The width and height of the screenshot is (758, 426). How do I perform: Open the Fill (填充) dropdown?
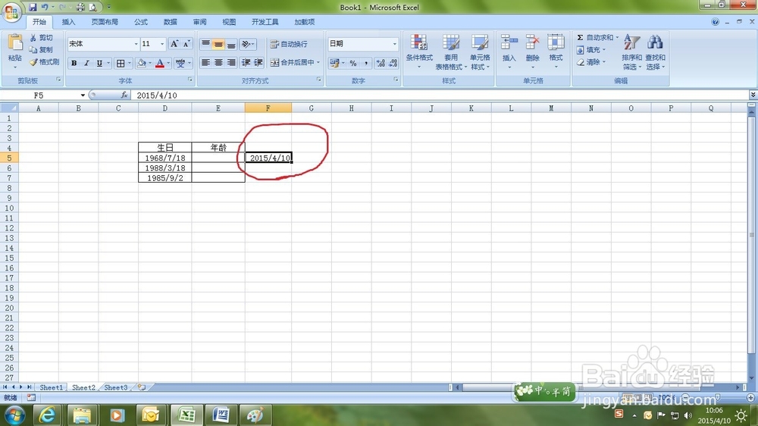point(590,50)
